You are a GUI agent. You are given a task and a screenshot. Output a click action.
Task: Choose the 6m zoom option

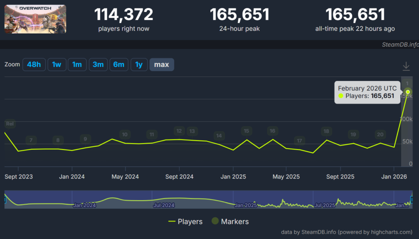point(119,65)
